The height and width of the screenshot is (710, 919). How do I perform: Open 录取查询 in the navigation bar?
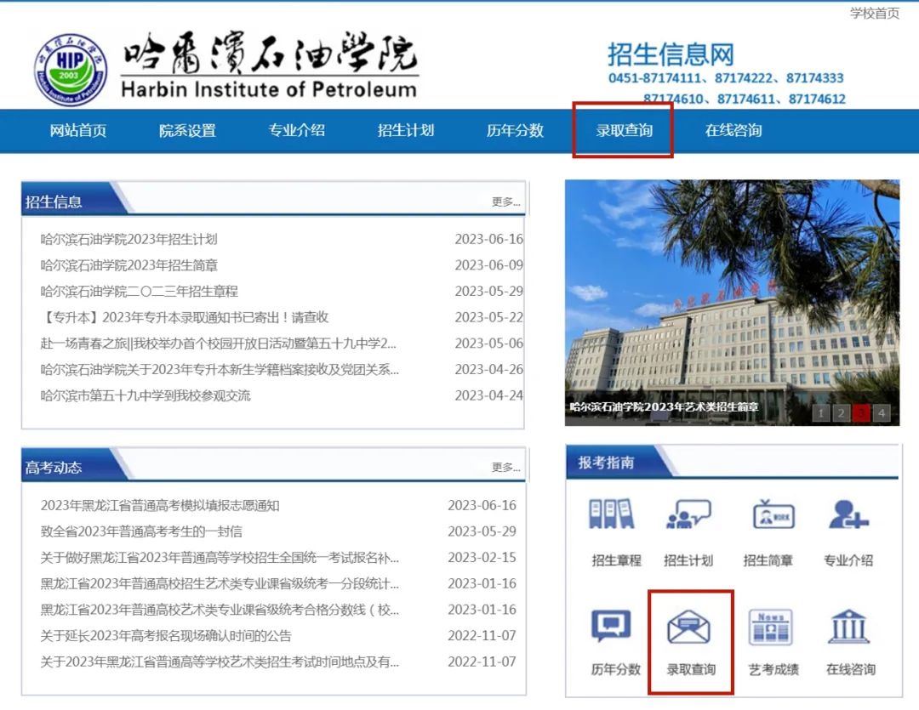[x=624, y=131]
